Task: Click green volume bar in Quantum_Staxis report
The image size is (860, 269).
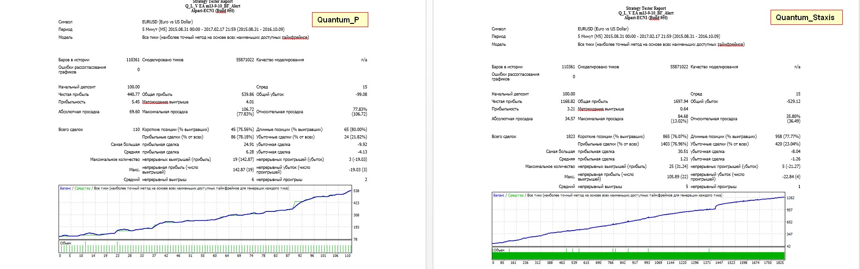Action: (x=638, y=255)
